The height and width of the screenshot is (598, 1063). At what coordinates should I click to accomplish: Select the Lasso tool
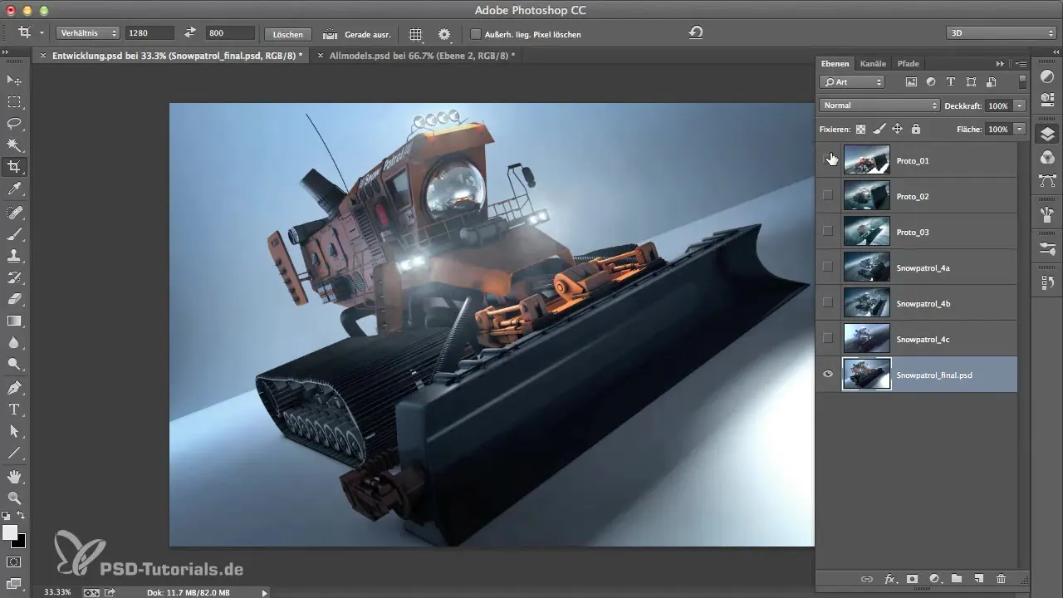(x=14, y=123)
